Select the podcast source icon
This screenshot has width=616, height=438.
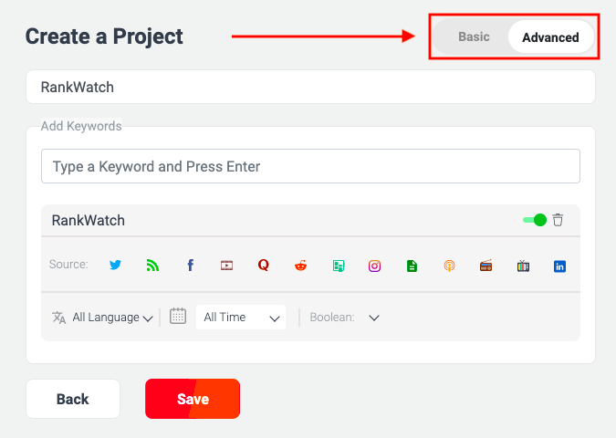(x=449, y=266)
